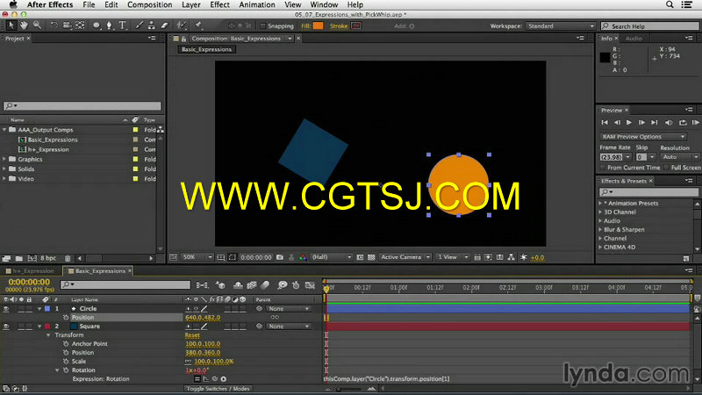
Task: Open Show Channel color management icon
Action: [303, 257]
